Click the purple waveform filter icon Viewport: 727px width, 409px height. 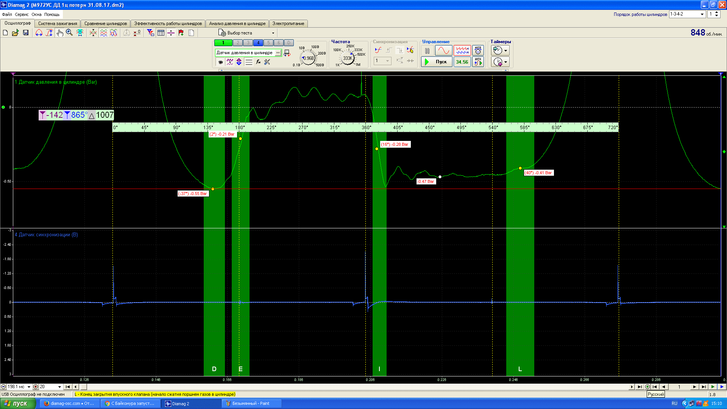click(230, 62)
